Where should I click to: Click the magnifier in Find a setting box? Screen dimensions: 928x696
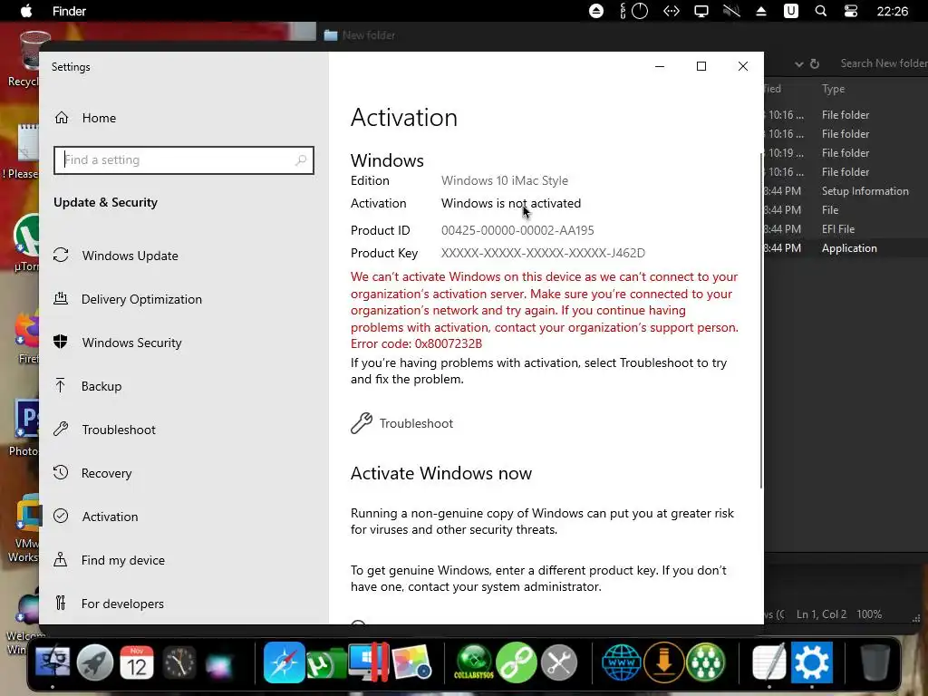click(x=301, y=159)
